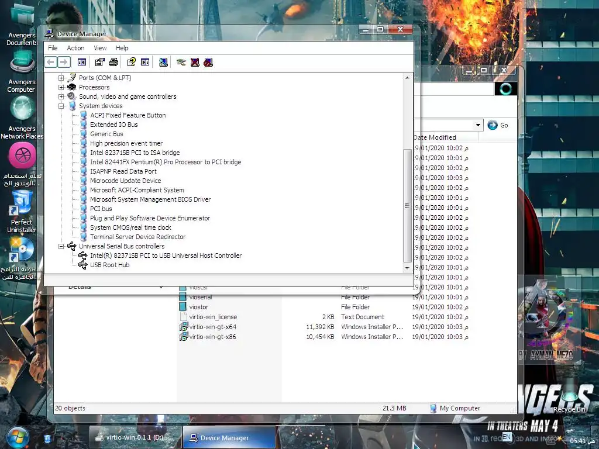Image resolution: width=599 pixels, height=449 pixels.
Task: Expand Sound, video and game controllers node
Action: pos(61,96)
